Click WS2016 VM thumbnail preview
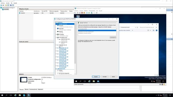 (24, 80)
